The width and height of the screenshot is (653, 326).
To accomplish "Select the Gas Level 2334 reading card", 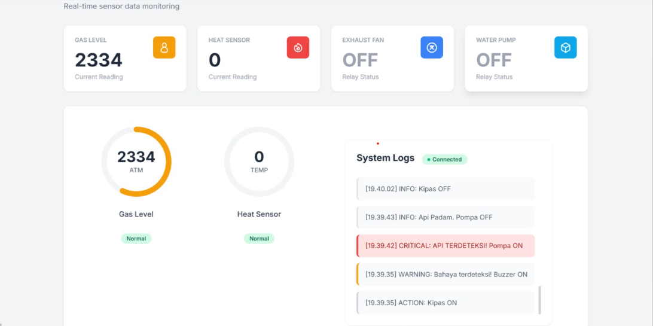I will click(125, 58).
